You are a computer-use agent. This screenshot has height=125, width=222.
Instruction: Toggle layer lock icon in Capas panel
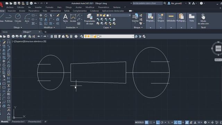[104, 15]
